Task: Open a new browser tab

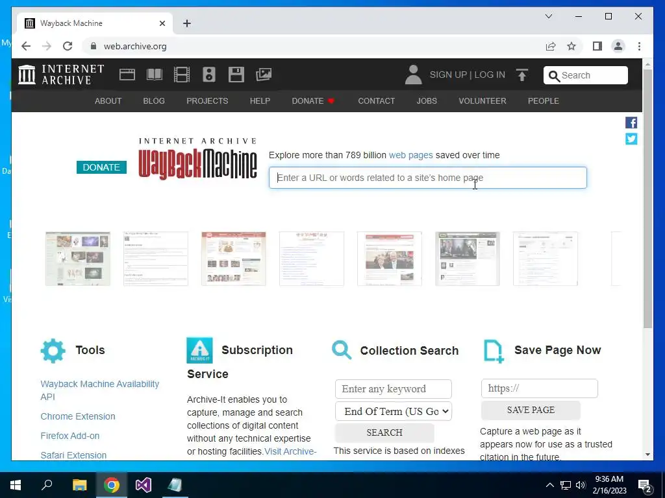Action: point(187,23)
